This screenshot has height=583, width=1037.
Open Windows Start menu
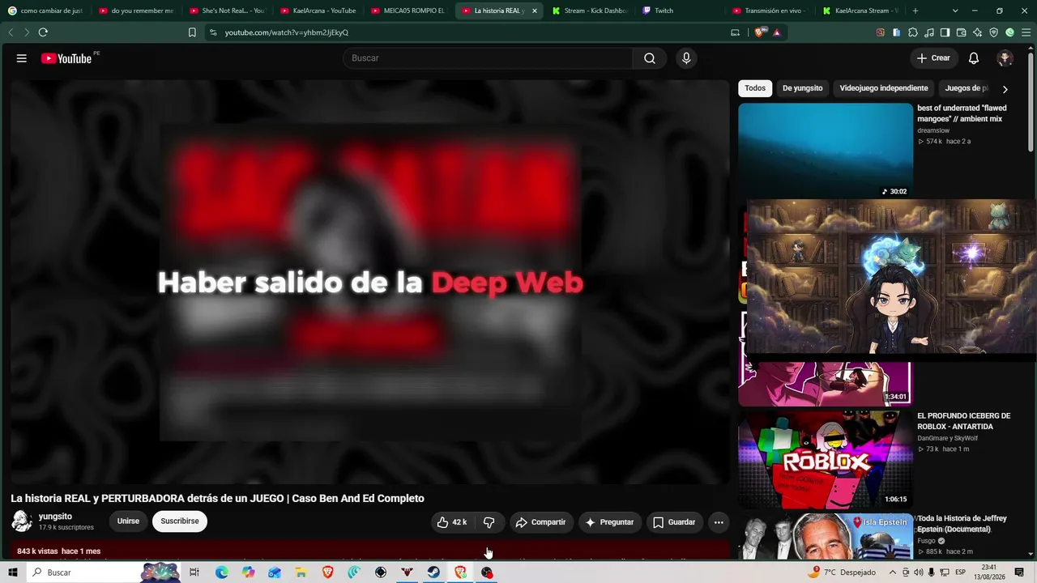point(13,572)
